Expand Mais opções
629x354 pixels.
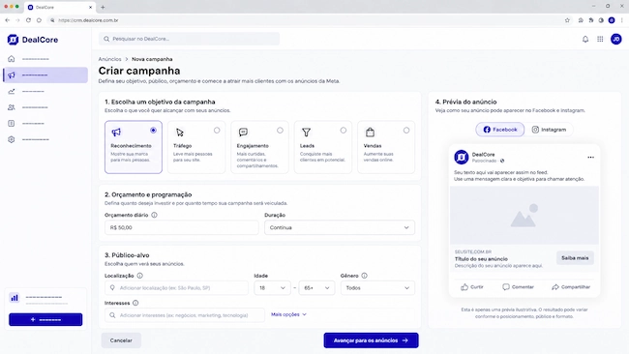(x=288, y=314)
